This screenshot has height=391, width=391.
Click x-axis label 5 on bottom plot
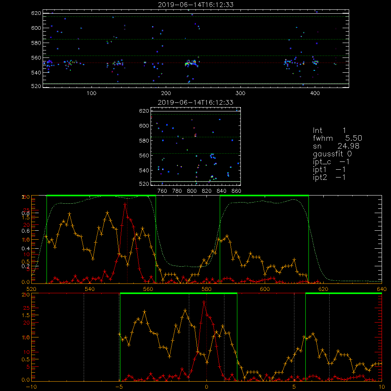click(x=294, y=387)
